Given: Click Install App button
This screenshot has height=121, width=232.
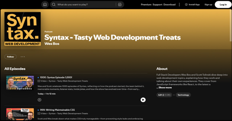Looking at the screenshot, I should [x=192, y=4].
